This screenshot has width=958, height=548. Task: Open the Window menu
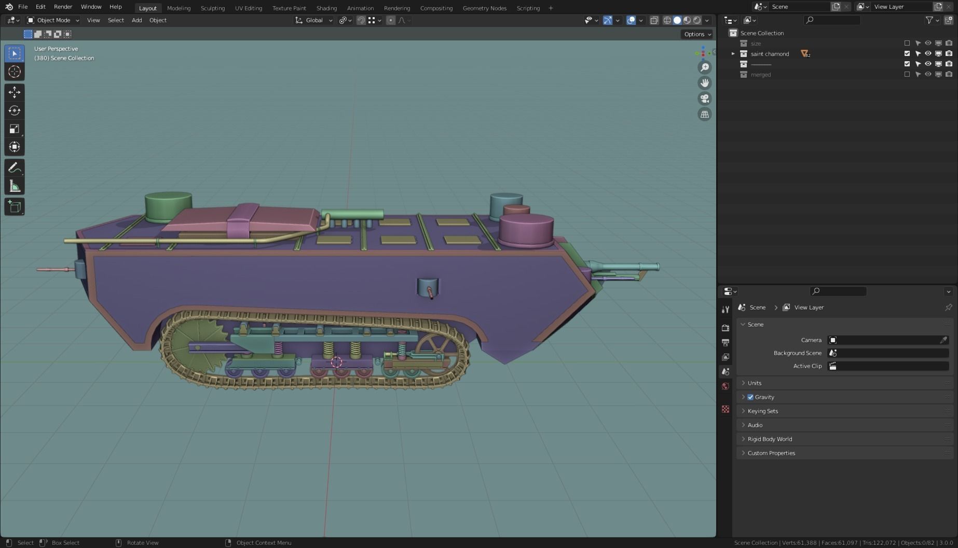(x=91, y=7)
